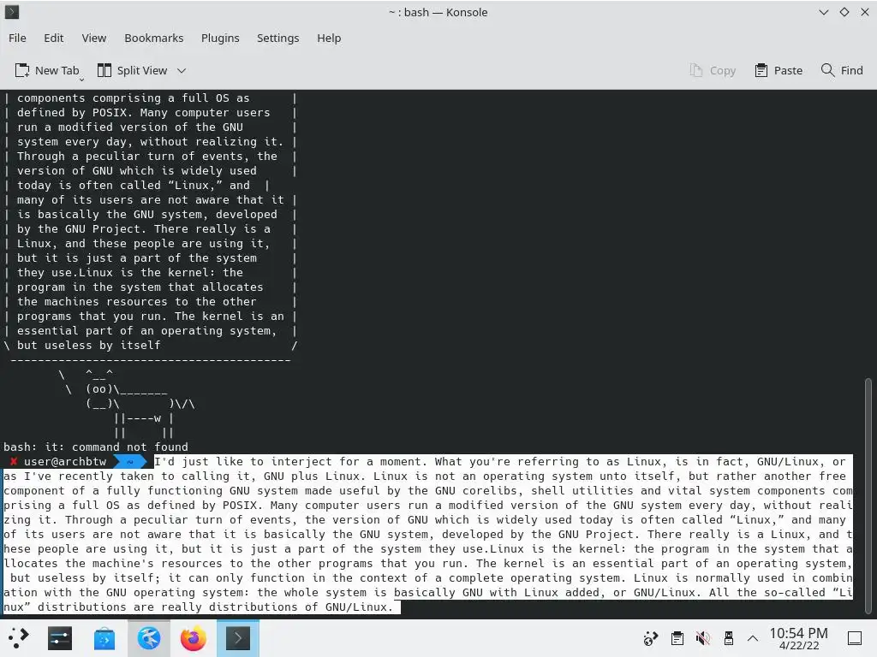Click the blue ~ directory prompt segment

130,461
